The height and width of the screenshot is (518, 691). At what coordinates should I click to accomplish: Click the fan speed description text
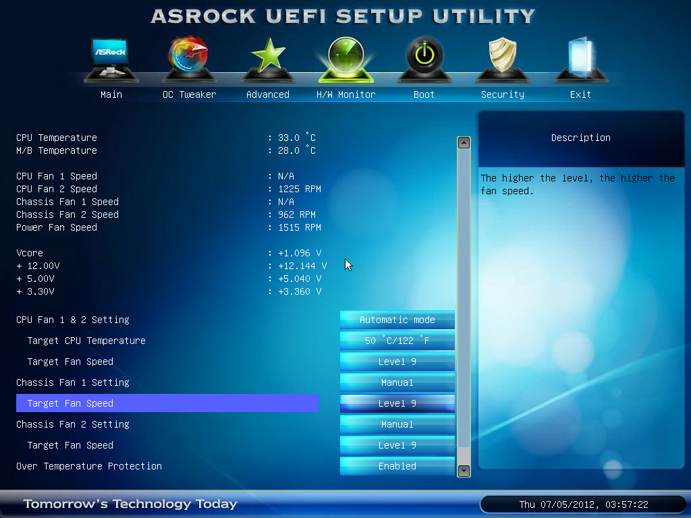[x=578, y=185]
